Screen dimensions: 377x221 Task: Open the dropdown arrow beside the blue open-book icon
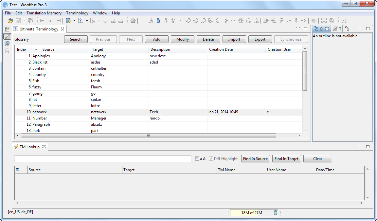coord(87,21)
